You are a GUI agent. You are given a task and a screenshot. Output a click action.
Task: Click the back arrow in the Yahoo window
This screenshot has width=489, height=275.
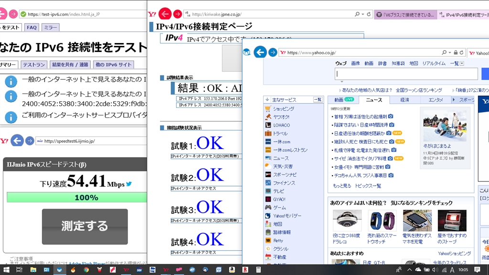[260, 52]
